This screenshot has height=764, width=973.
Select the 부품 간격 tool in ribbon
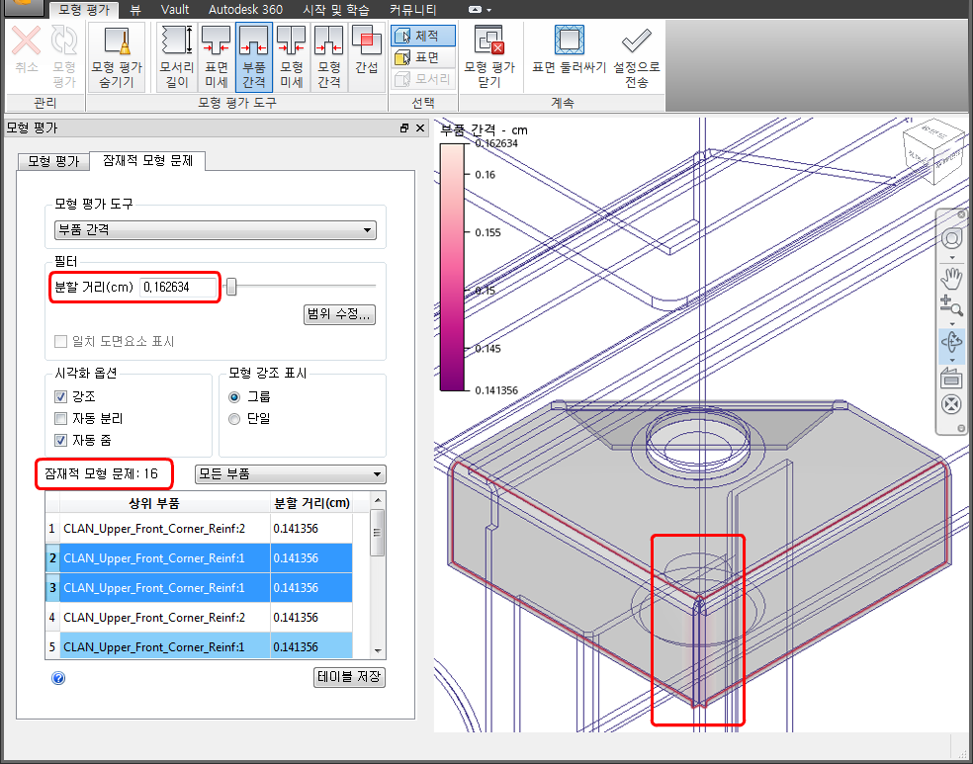pos(254,57)
